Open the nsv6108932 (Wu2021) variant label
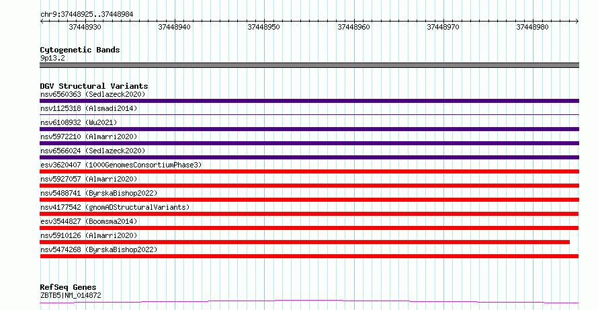Viewport: 598px width, 310px height. point(79,122)
